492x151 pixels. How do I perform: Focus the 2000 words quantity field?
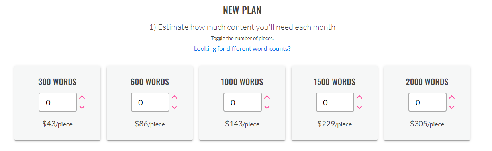427,102
